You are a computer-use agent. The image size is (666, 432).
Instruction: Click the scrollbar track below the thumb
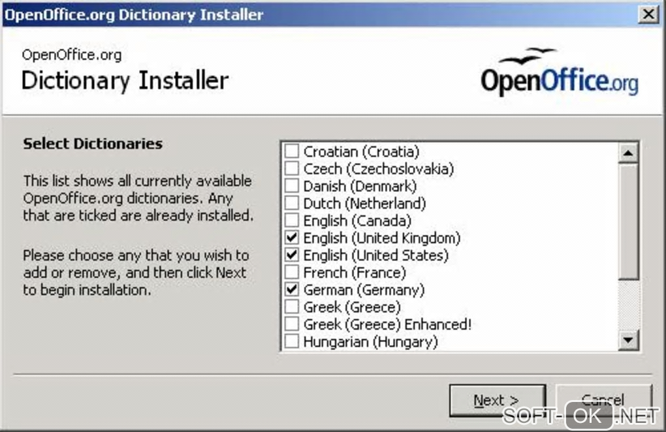[x=628, y=305]
